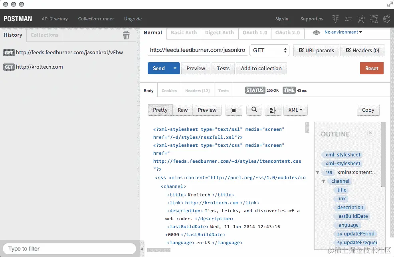Switch to the Collections tab
Viewport: 394px width, 257px height.
click(44, 35)
